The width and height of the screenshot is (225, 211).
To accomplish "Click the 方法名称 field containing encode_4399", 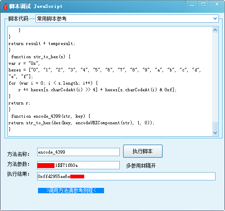I will pyautogui.click(x=78, y=152).
